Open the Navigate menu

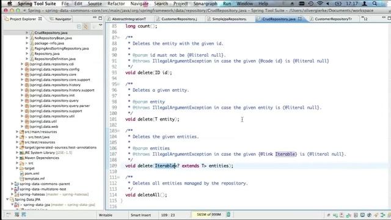tap(139, 4)
